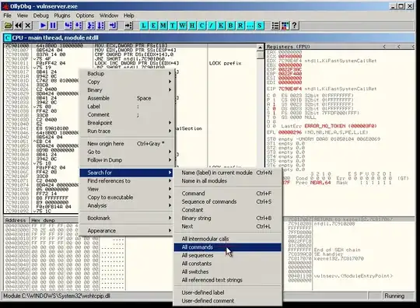The width and height of the screenshot is (420, 308).
Task: Expand the Run trace submenu
Action: click(128, 131)
